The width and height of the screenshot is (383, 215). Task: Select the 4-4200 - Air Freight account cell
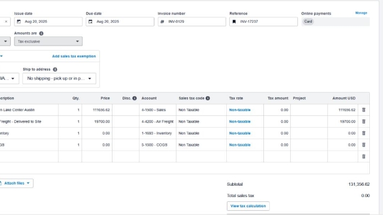(158, 122)
